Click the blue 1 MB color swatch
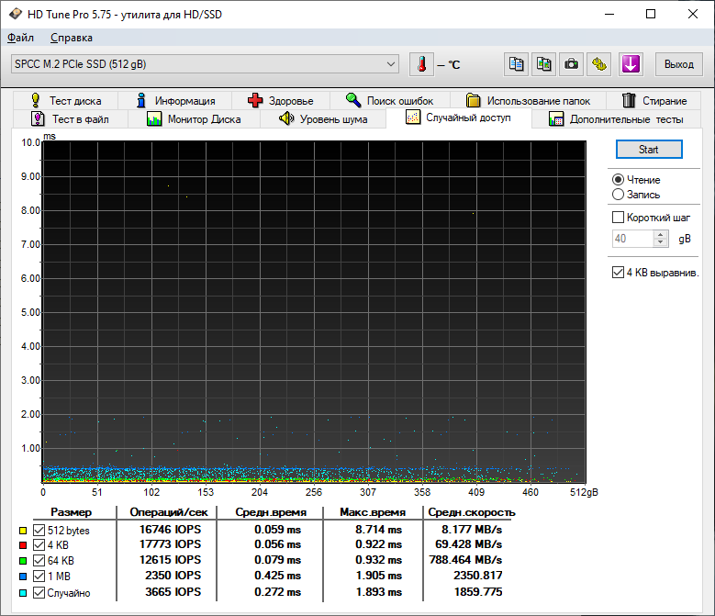The width and height of the screenshot is (715, 616). pos(22,577)
